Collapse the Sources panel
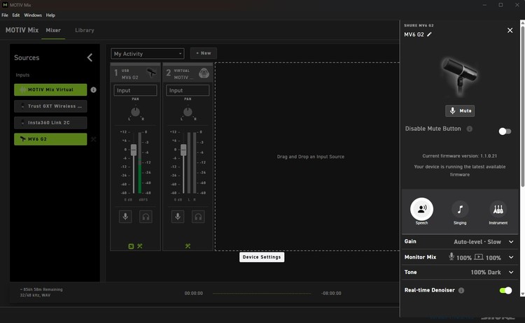Viewport: 525px width, 323px height. [x=90, y=57]
